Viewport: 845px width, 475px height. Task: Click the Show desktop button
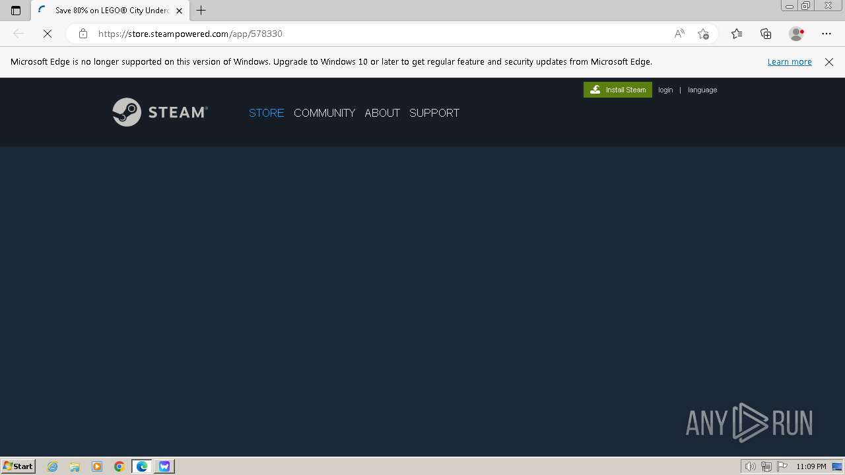pyautogui.click(x=837, y=466)
